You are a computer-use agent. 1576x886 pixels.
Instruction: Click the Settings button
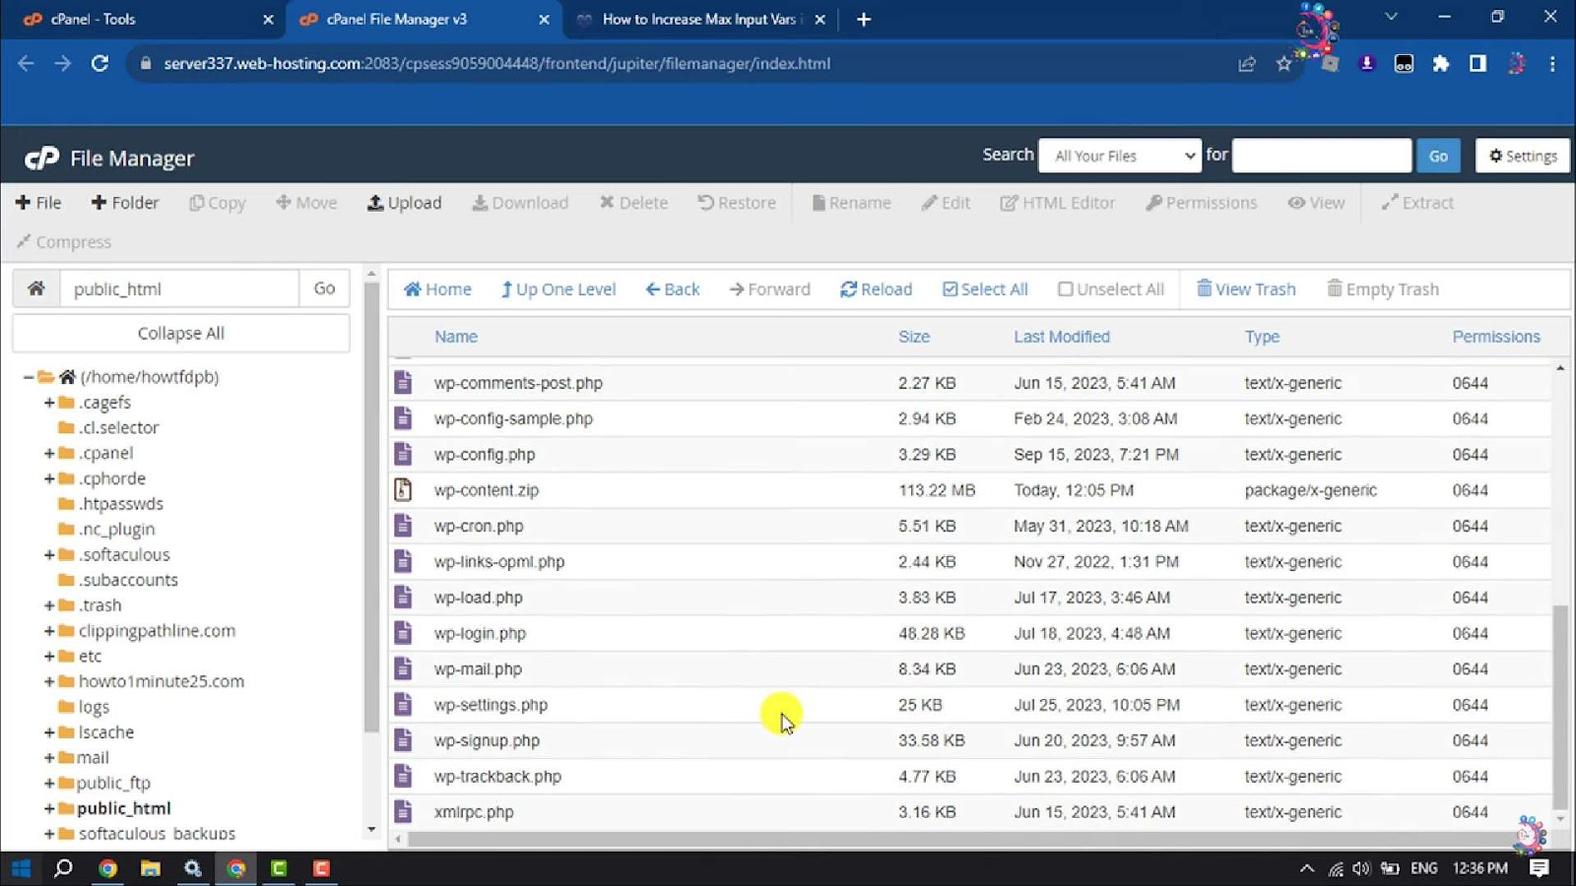[x=1523, y=156]
